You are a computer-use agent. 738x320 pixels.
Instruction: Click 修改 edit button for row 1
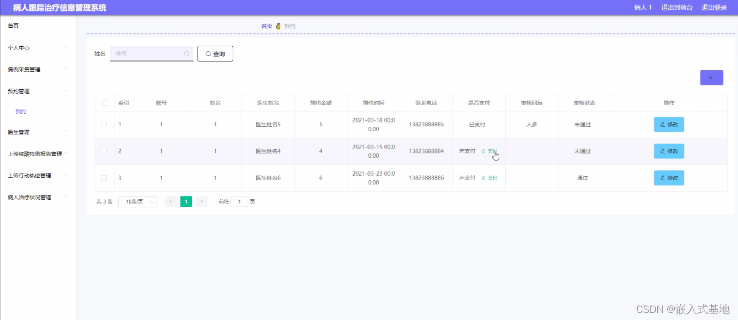pyautogui.click(x=669, y=125)
